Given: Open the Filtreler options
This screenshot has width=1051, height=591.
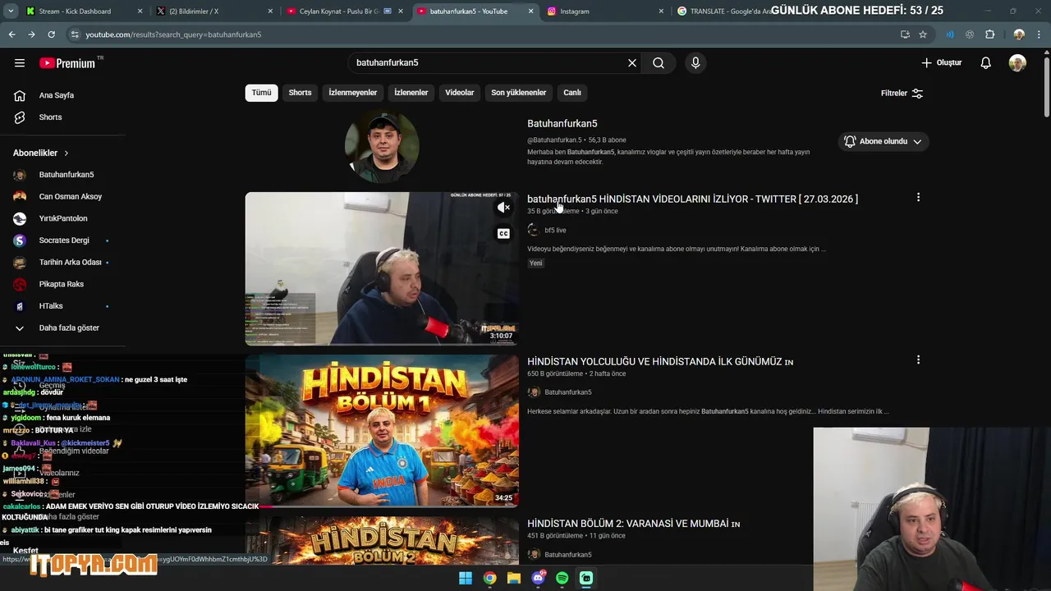Looking at the screenshot, I should [x=902, y=94].
